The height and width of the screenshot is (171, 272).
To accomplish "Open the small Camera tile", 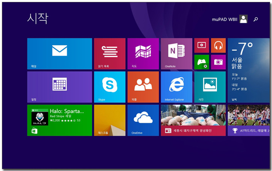I will 218,62.
